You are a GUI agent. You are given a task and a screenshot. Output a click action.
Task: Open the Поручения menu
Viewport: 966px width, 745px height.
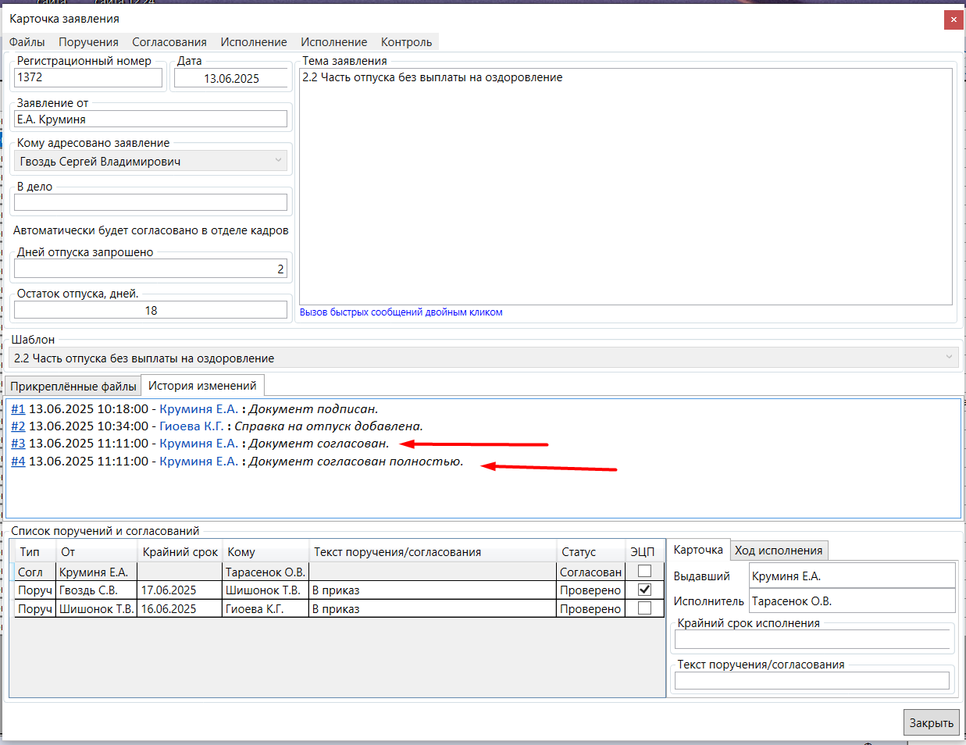(88, 42)
